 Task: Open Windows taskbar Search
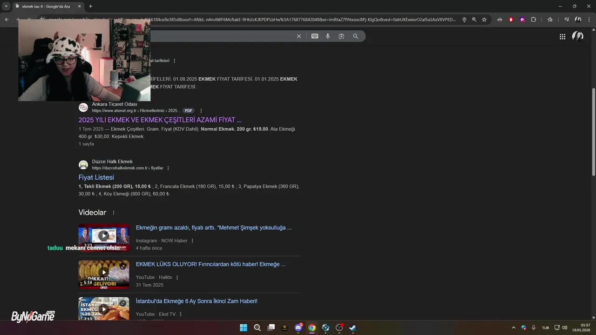point(257,328)
